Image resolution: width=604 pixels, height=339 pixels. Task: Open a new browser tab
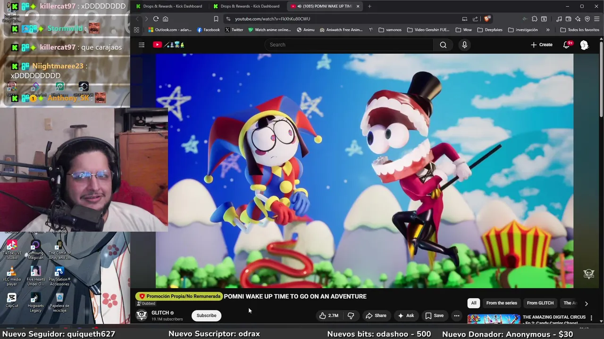[x=369, y=6]
